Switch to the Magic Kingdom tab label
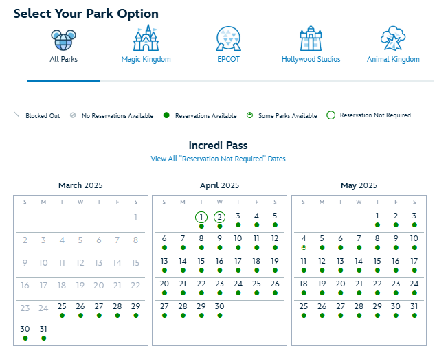The width and height of the screenshot is (448, 357). coord(146,60)
